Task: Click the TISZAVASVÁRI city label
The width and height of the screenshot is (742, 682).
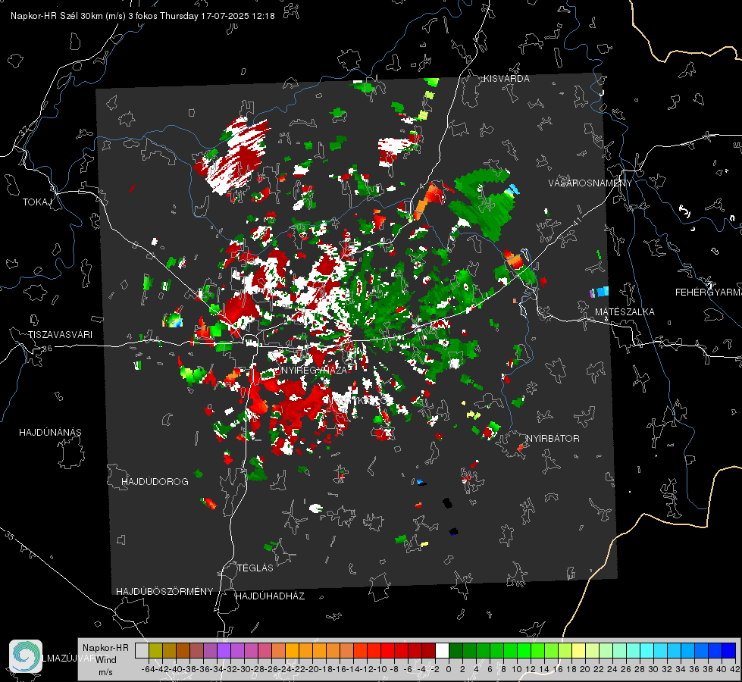Action: click(61, 335)
